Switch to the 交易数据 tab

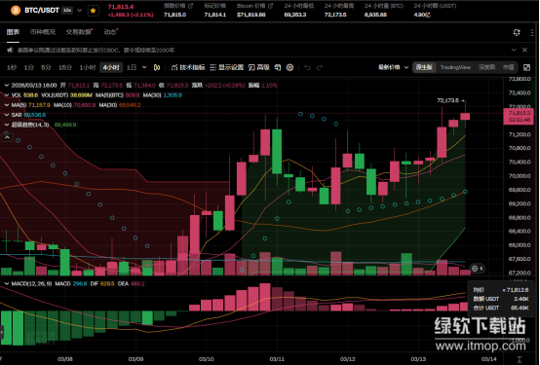pyautogui.click(x=79, y=32)
